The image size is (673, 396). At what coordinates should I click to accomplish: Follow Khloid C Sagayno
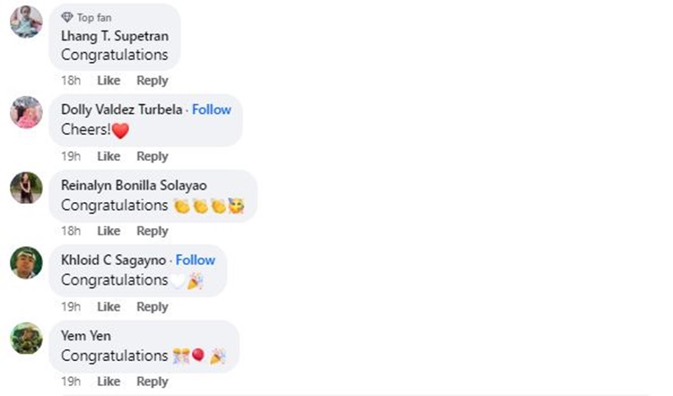click(196, 260)
